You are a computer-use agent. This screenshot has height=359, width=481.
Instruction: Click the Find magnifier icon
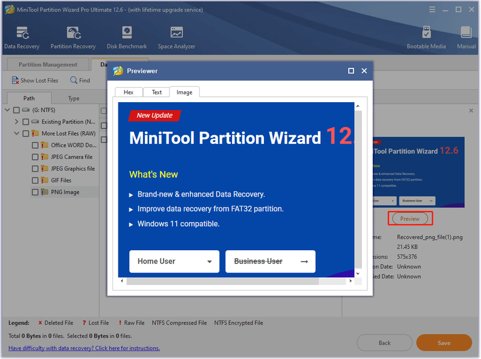[73, 80]
